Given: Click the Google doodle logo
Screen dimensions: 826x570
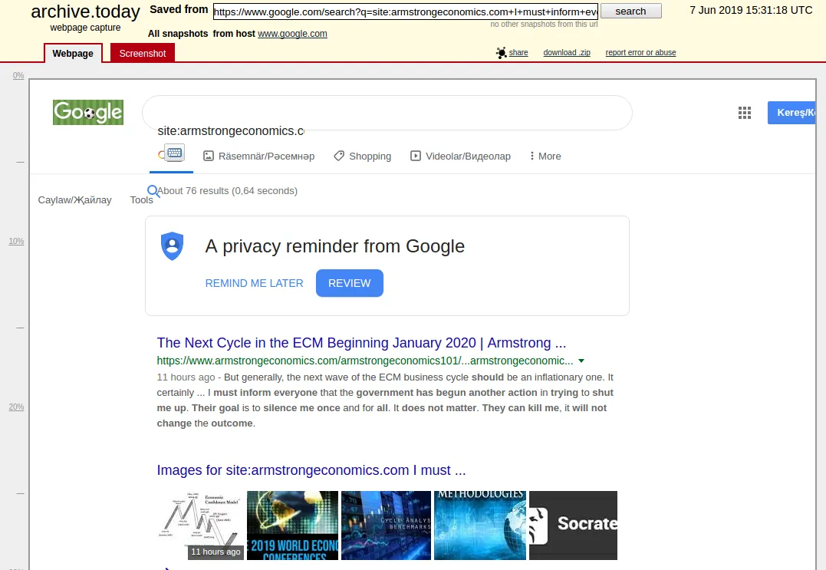Looking at the screenshot, I should click(88, 112).
